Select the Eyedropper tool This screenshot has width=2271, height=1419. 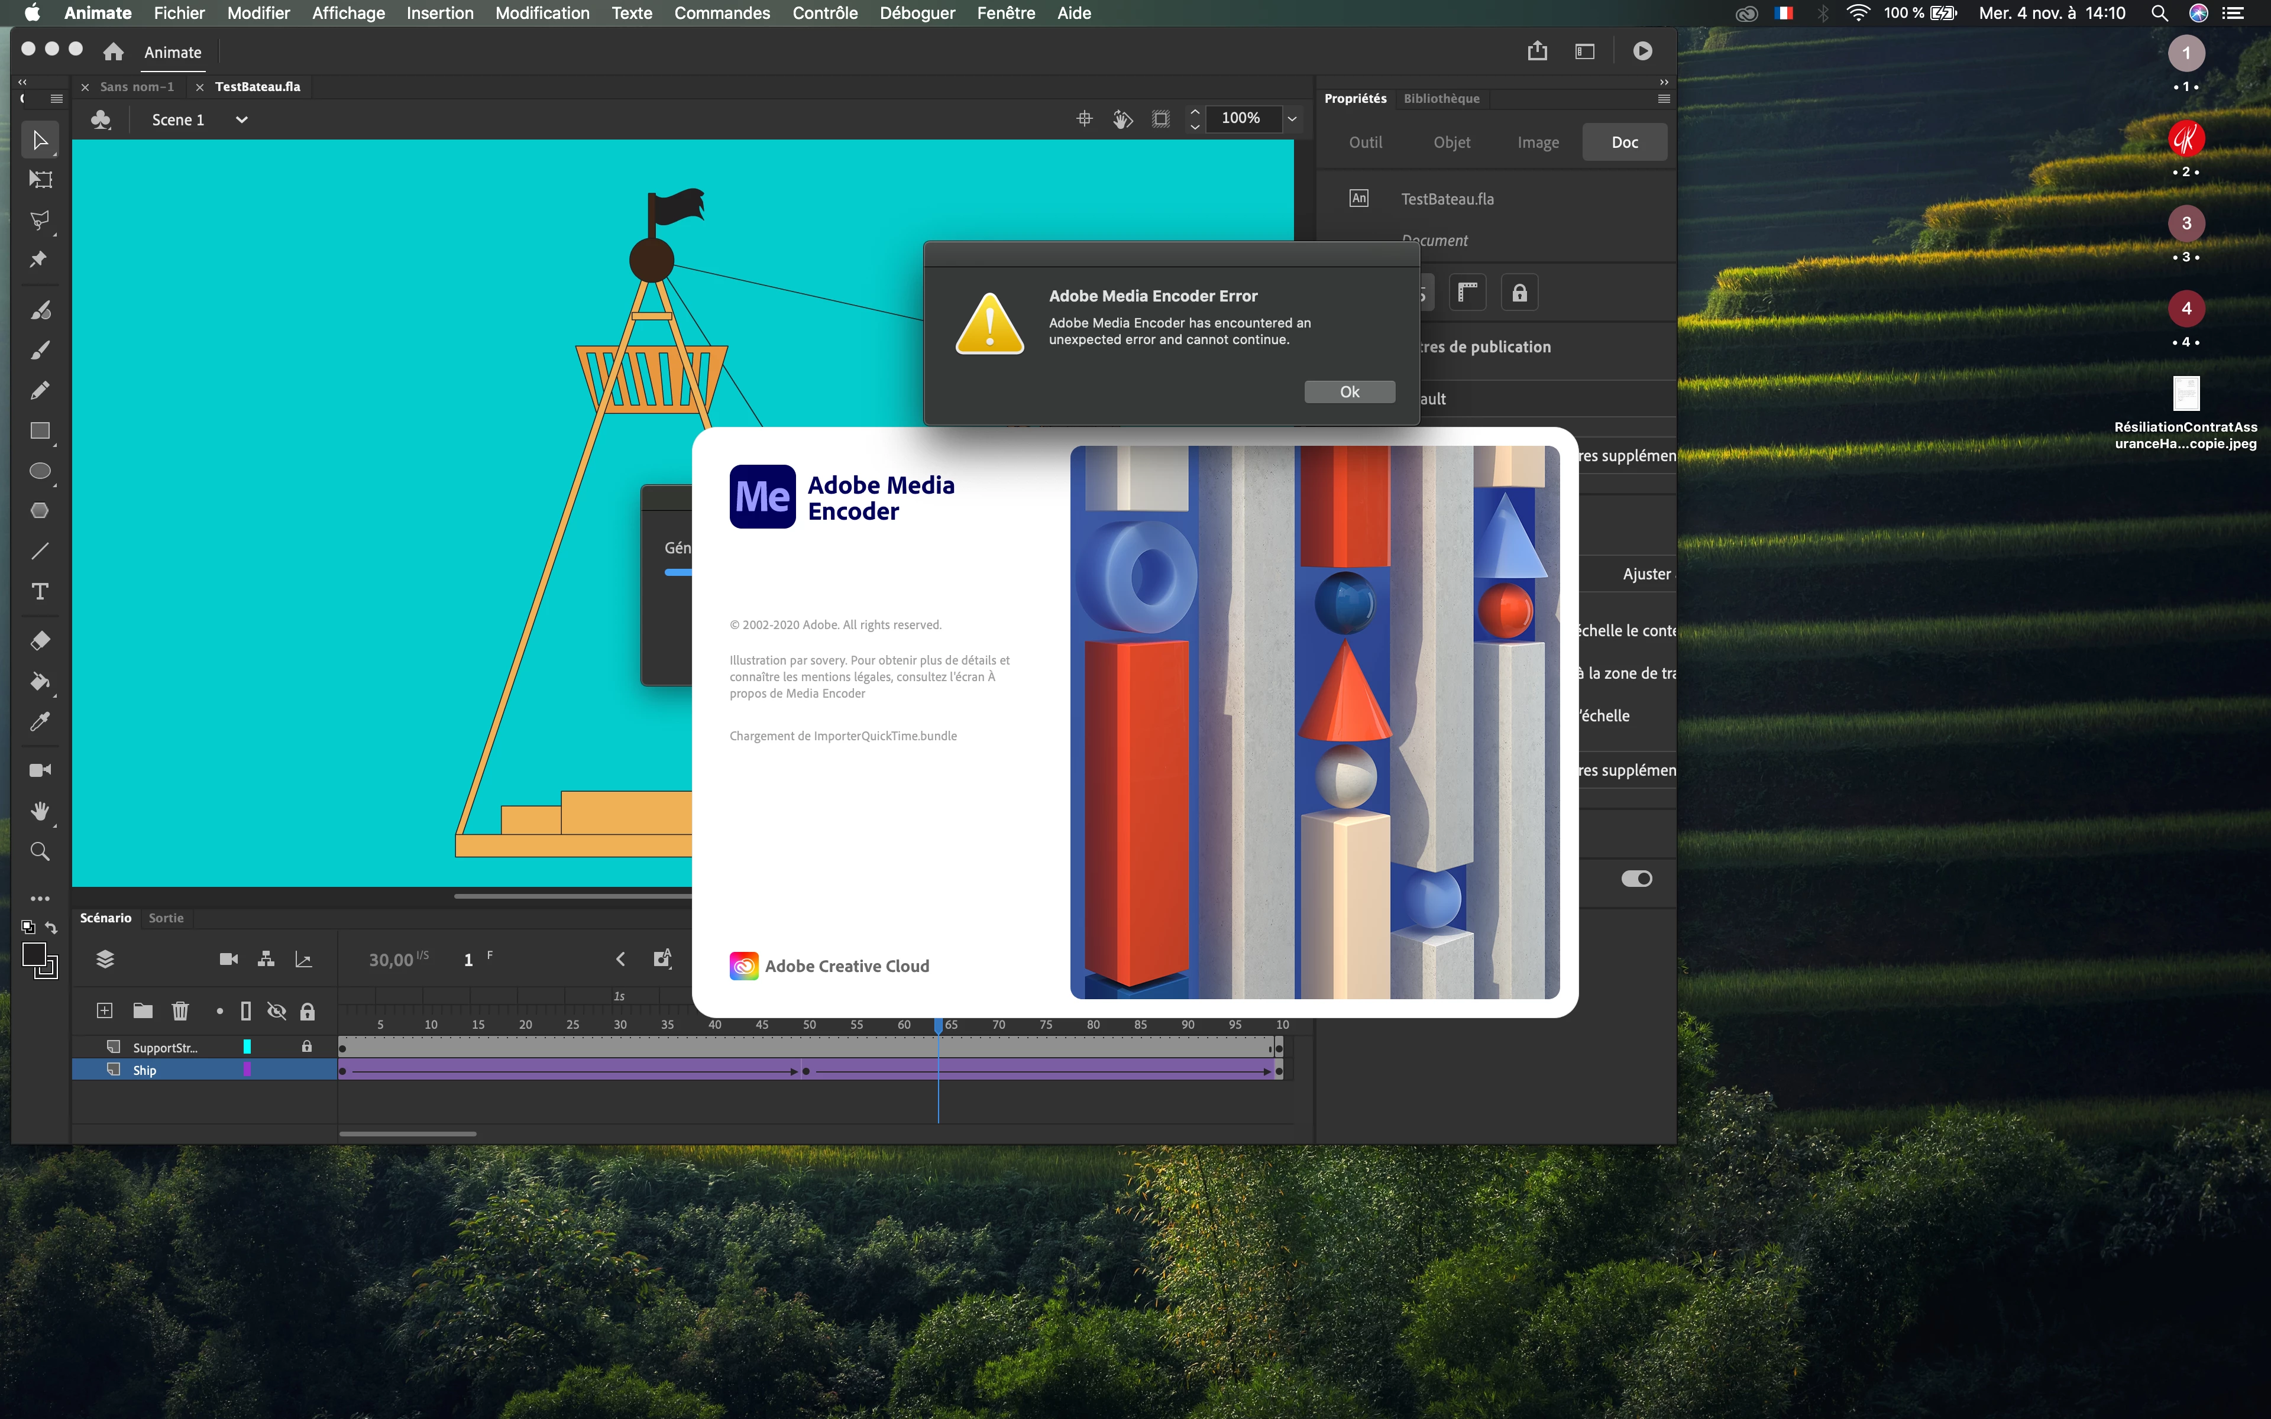click(x=40, y=722)
